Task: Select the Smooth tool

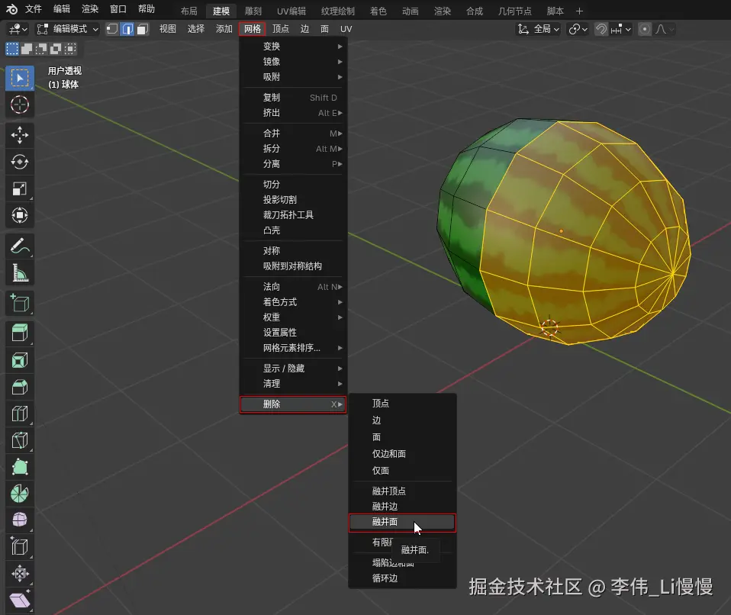Action: coord(20,520)
